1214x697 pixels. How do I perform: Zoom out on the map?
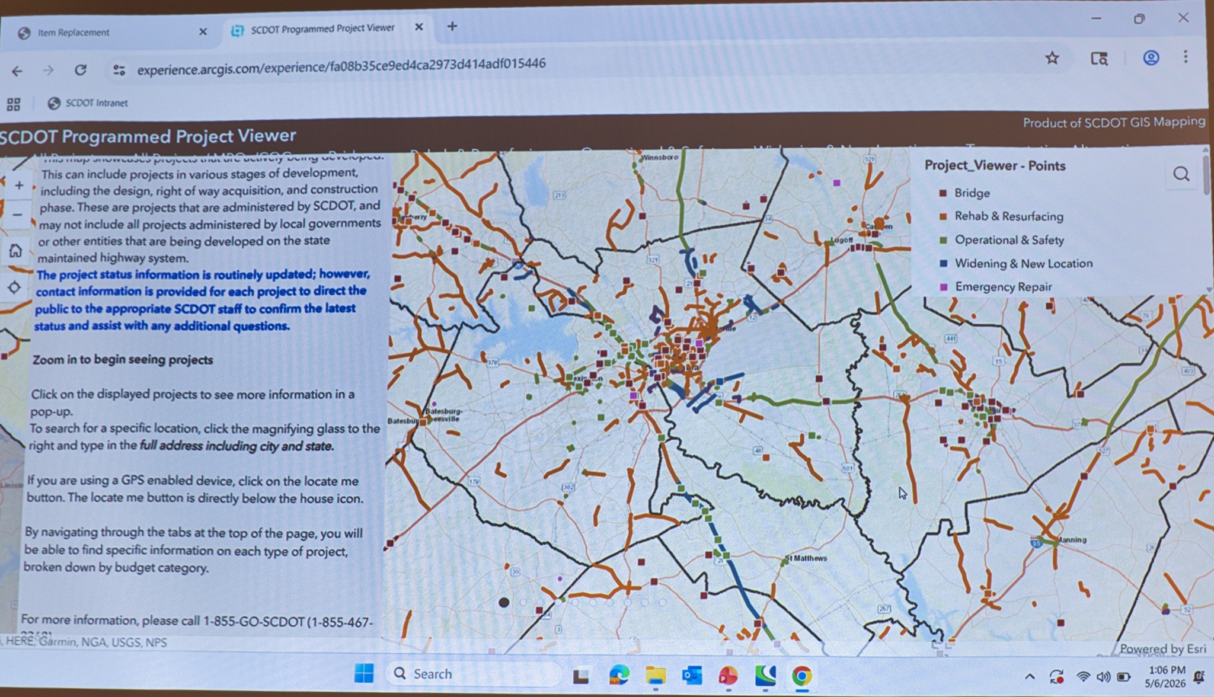pyautogui.click(x=18, y=215)
